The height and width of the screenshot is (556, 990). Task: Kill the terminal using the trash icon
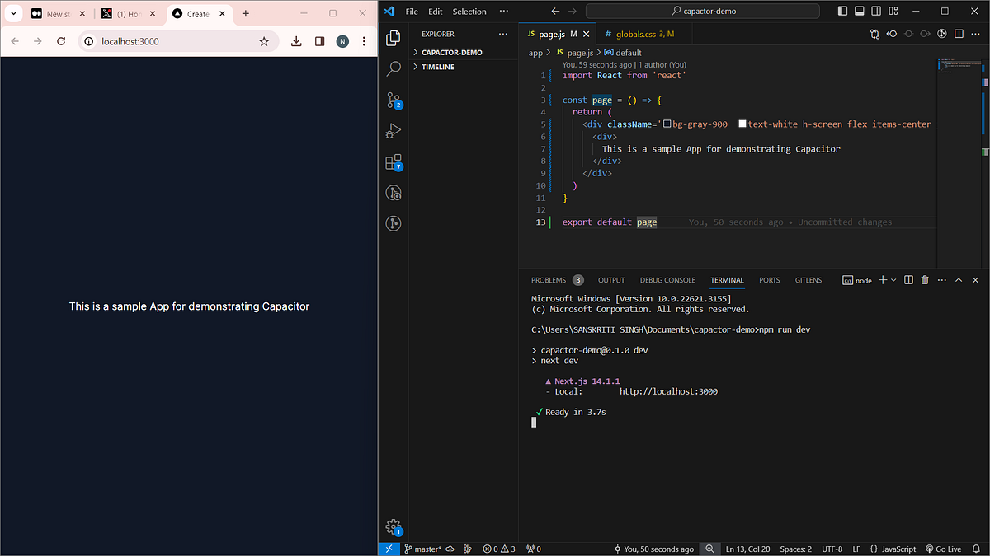click(923, 280)
